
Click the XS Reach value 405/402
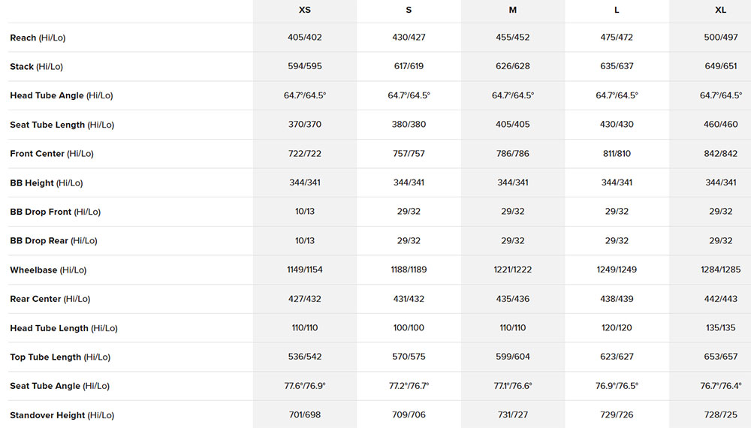304,38
